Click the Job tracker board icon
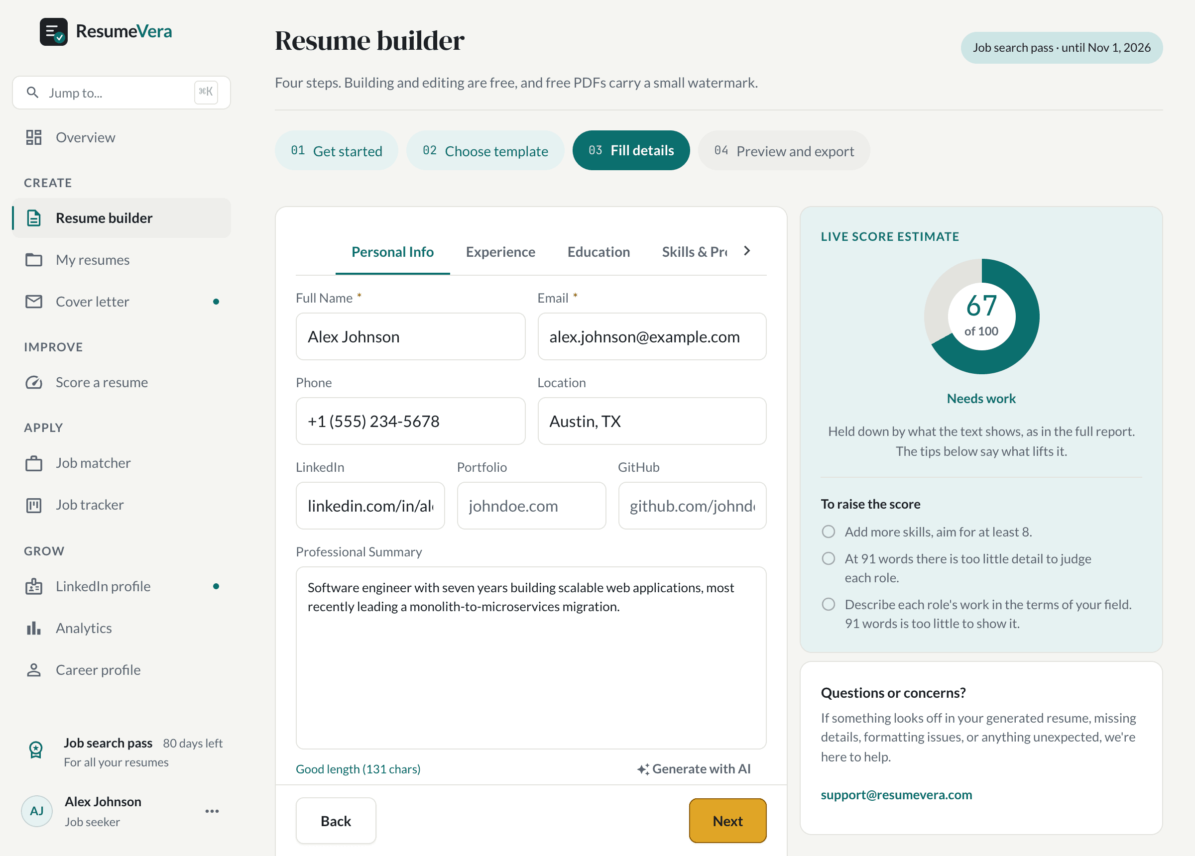The height and width of the screenshot is (856, 1195). 34,505
